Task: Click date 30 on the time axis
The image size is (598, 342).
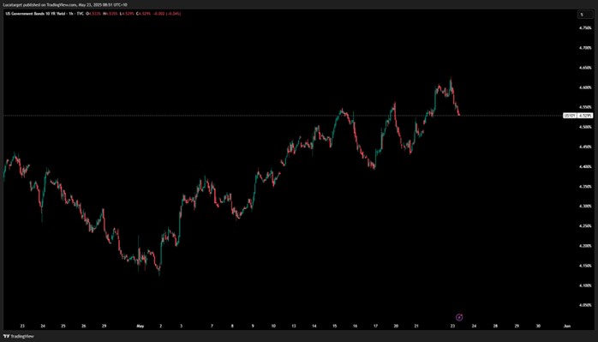Action: point(538,327)
